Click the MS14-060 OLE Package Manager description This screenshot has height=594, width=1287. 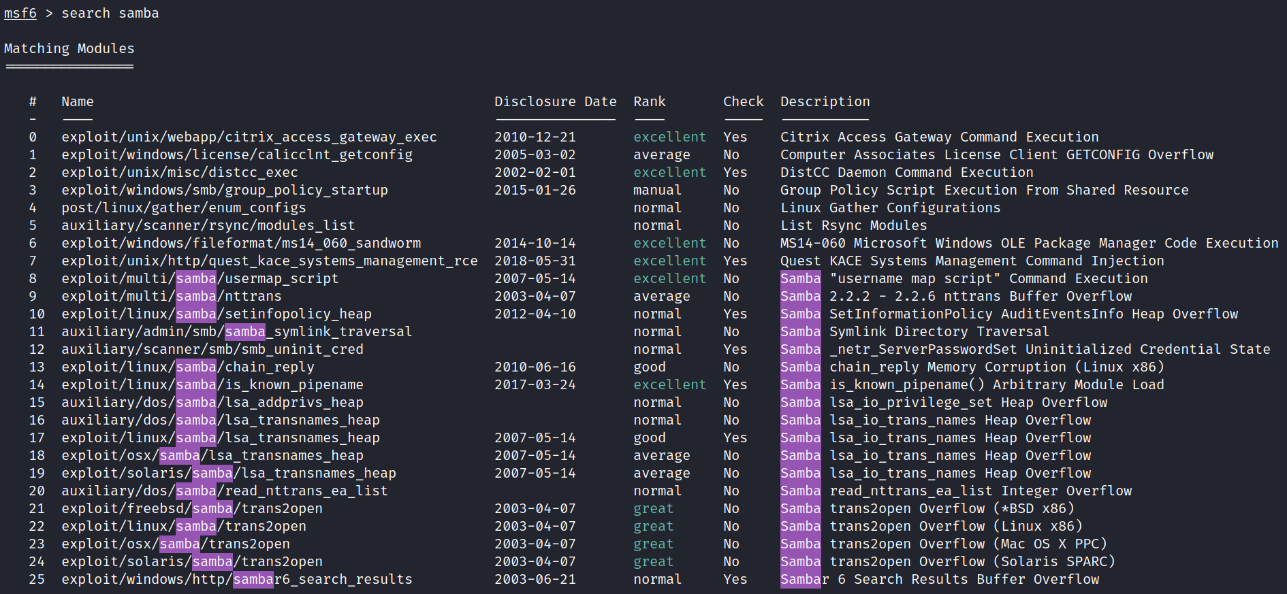click(x=1030, y=243)
